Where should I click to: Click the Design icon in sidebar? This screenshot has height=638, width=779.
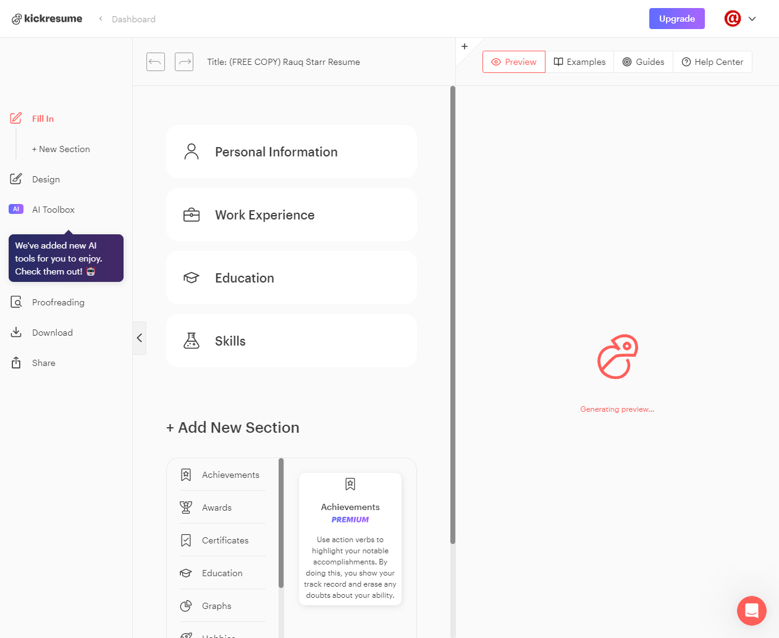click(16, 179)
